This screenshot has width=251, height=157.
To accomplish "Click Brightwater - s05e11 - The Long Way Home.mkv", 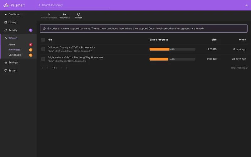I will (x=76, y=57).
